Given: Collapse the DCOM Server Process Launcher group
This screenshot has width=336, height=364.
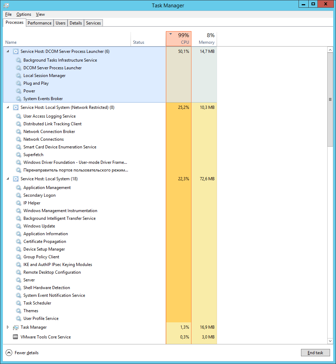Looking at the screenshot, I should 8,51.
